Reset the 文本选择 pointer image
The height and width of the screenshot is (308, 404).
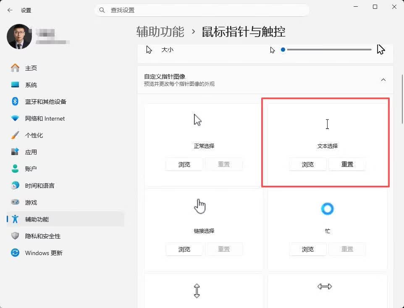pyautogui.click(x=347, y=164)
